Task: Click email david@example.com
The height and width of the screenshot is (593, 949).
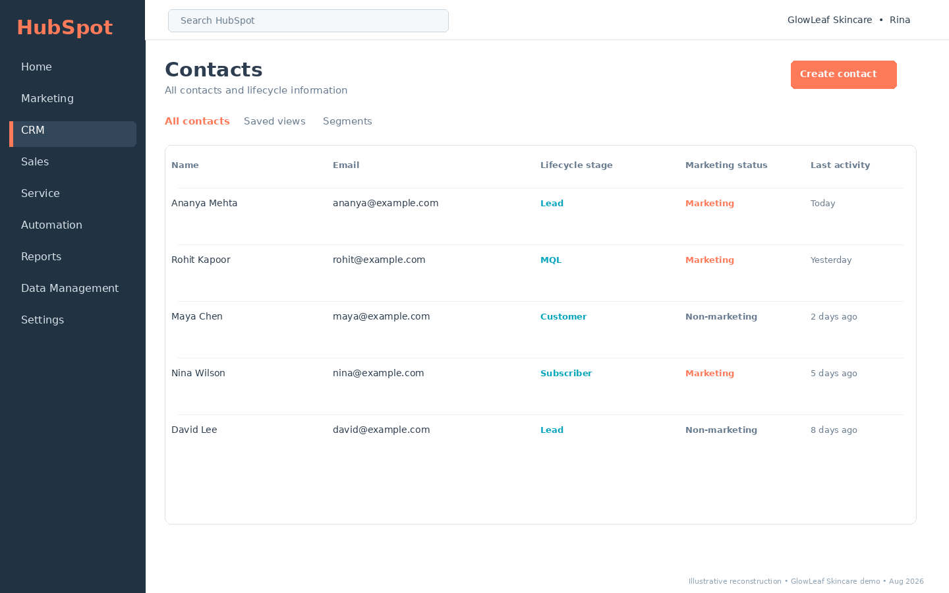Action: pos(382,430)
